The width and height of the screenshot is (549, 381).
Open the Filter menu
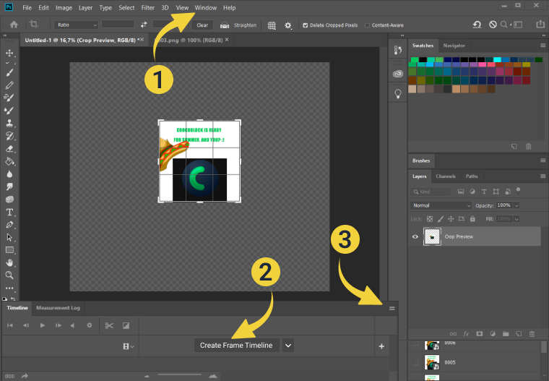tap(148, 8)
